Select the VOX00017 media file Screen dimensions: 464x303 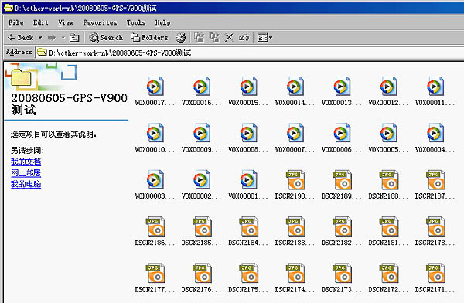point(155,91)
